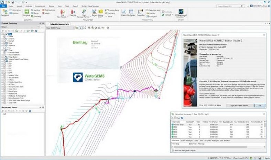
Task: Open Pressure Zone tool
Action: point(112,10)
